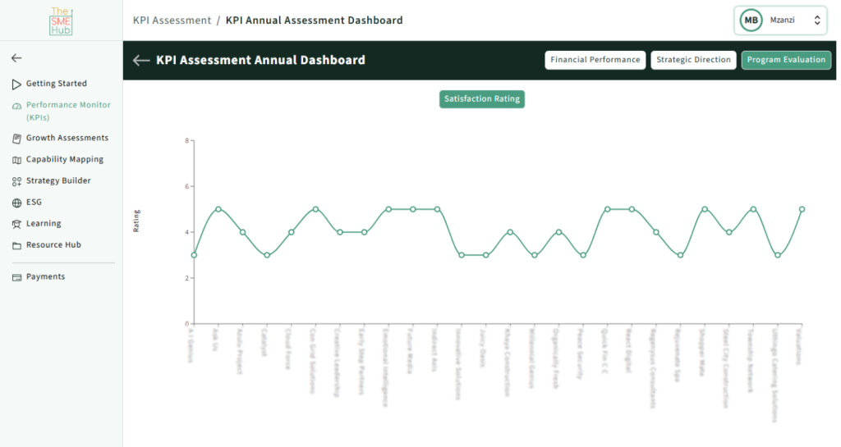Screen dimensions: 841x447
Task: Click the Resource Hub folder icon
Action: tap(16, 245)
